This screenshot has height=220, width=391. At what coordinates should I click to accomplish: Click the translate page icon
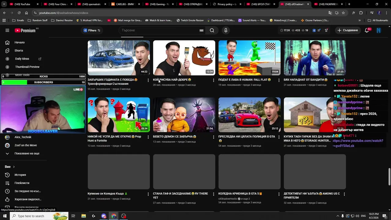(x=330, y=13)
